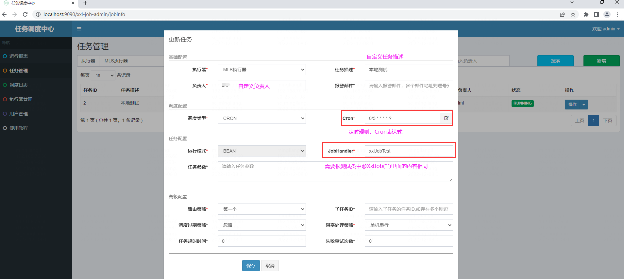Select page 1 in pagination
The image size is (624, 279).
tap(594, 121)
